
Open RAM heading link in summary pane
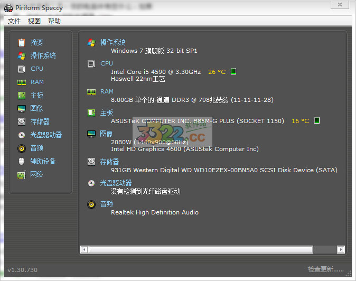coord(107,91)
